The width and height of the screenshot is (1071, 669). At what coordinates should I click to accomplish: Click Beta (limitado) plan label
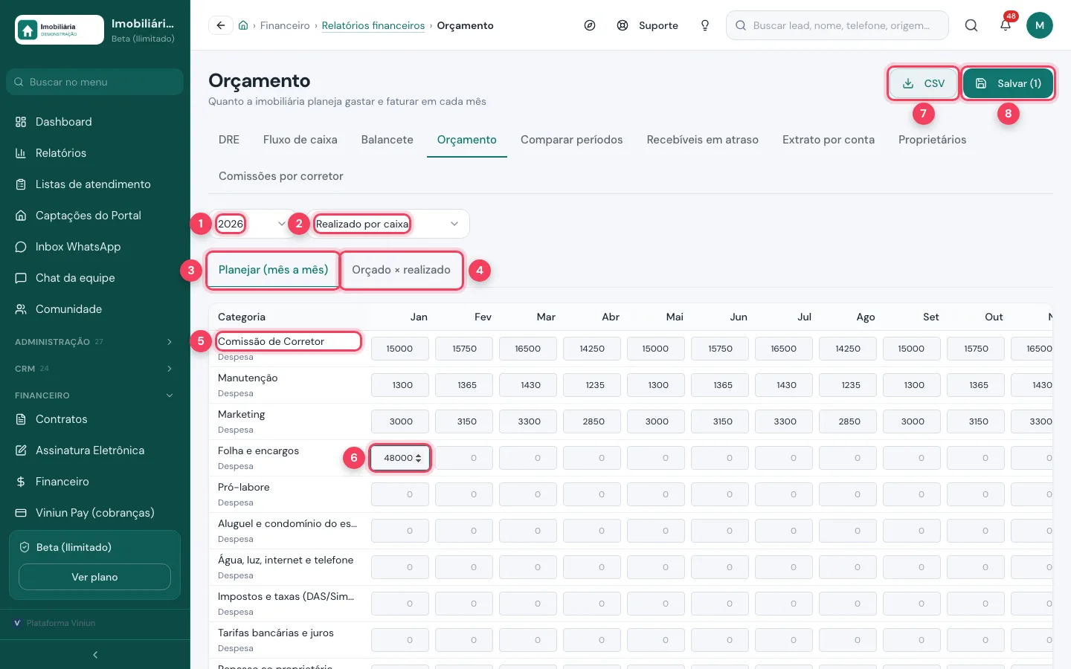tap(74, 547)
